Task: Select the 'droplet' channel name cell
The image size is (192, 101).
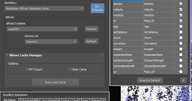Action: coord(128,49)
